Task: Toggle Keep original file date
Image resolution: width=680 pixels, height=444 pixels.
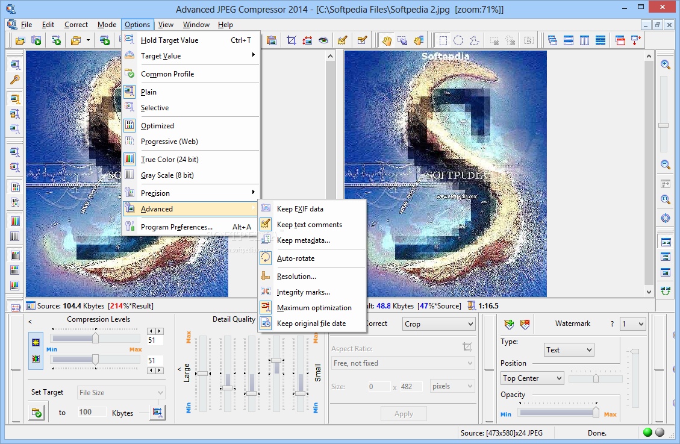Action: [312, 324]
